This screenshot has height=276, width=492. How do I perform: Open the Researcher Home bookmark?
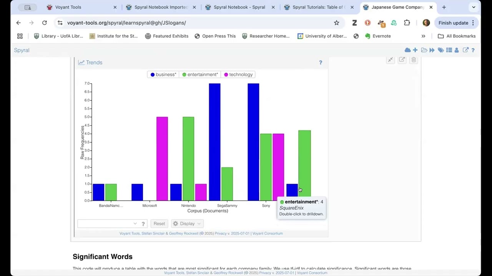point(266,36)
